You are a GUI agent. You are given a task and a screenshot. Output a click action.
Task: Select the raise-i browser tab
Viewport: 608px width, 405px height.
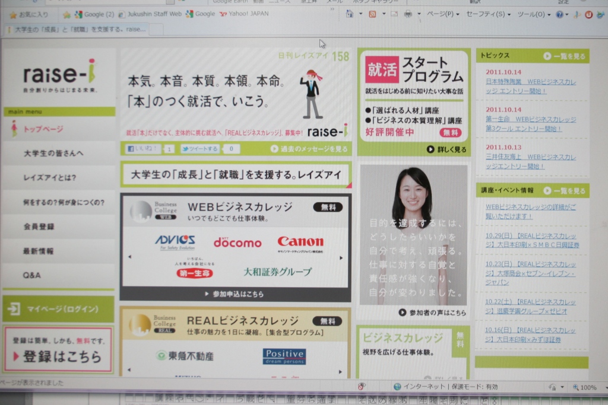(x=77, y=29)
